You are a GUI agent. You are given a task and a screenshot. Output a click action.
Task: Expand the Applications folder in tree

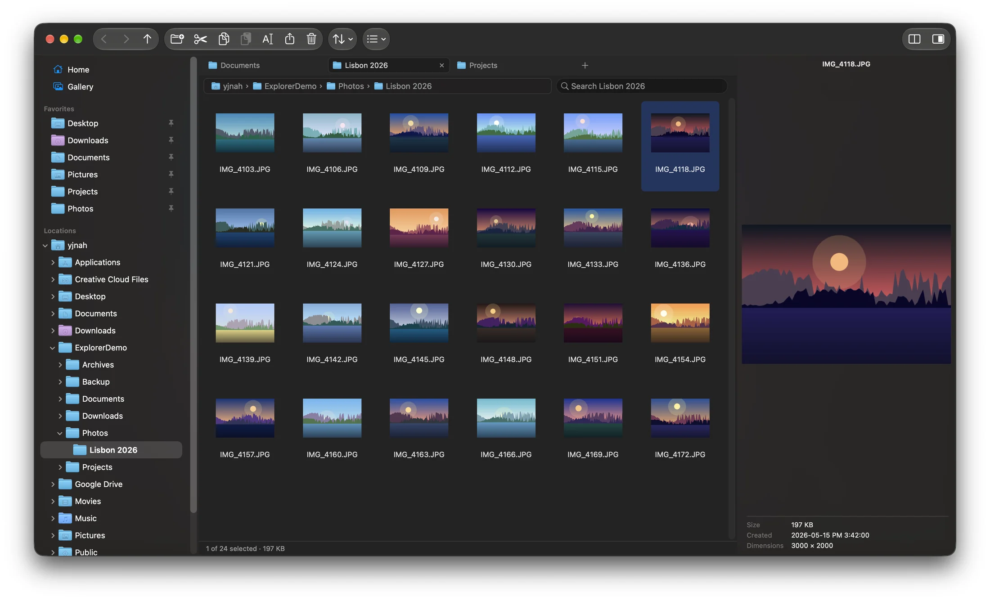pyautogui.click(x=53, y=263)
